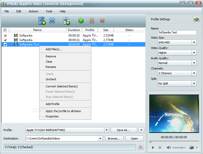This screenshot has width=203, height=154.
Task: Choose Apply the profile to all items
Action: pyautogui.click(x=65, y=111)
